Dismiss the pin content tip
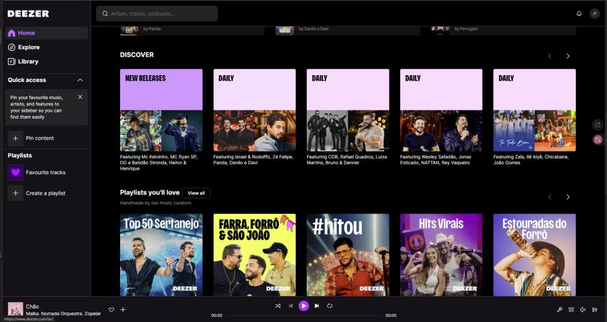 click(x=80, y=97)
